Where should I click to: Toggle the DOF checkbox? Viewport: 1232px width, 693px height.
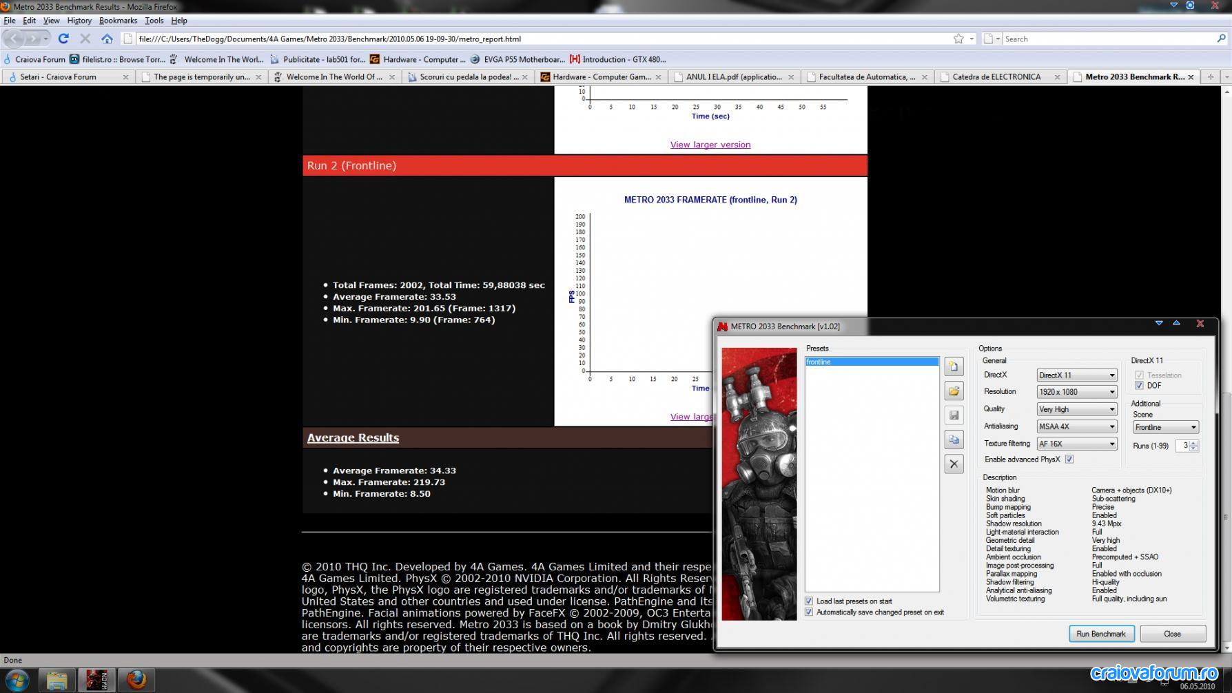1139,386
